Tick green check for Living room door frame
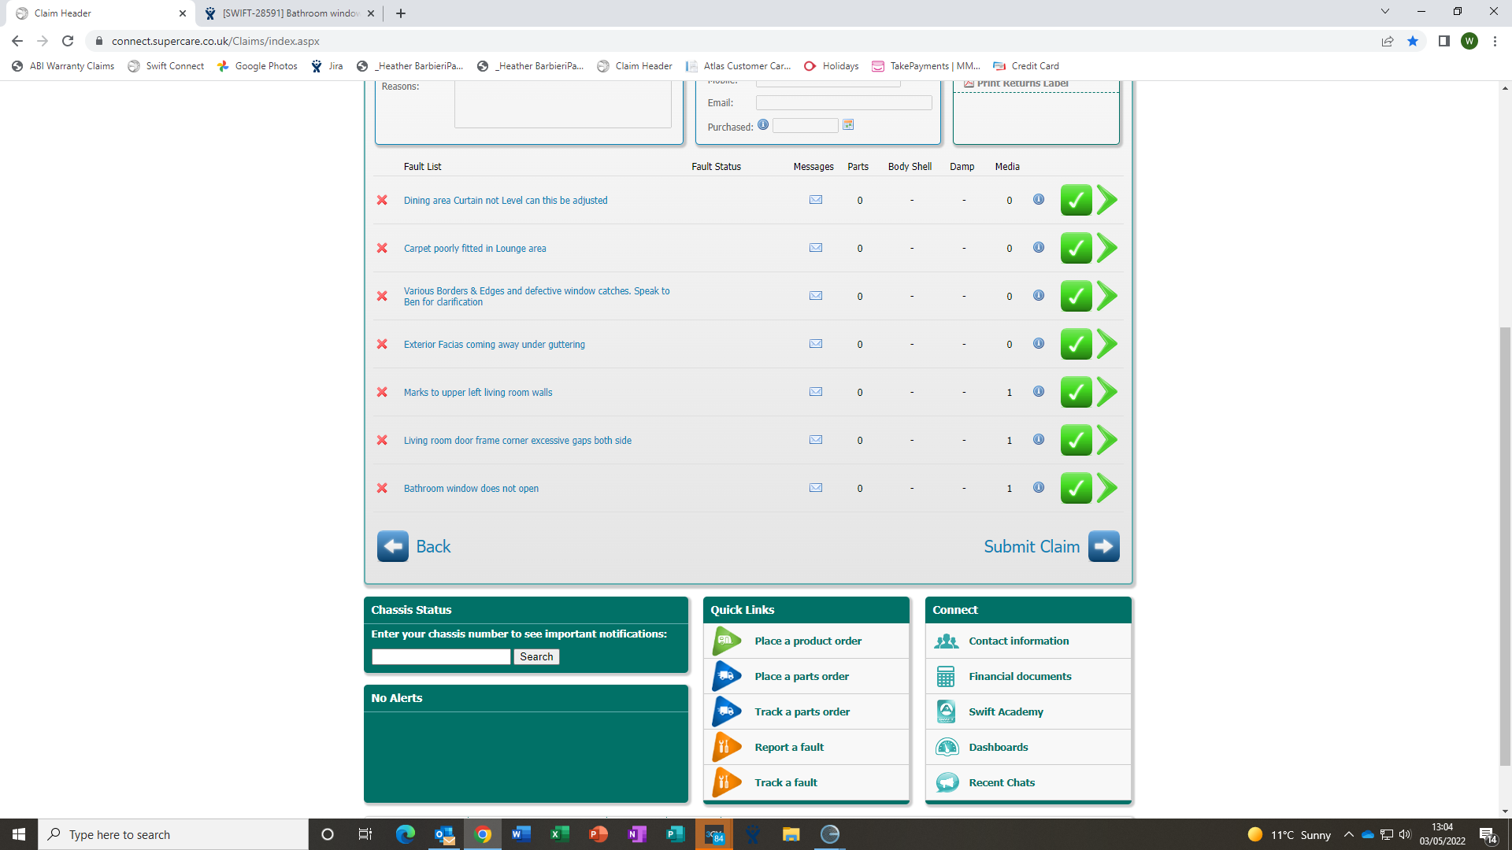Image resolution: width=1512 pixels, height=850 pixels. pos(1076,440)
